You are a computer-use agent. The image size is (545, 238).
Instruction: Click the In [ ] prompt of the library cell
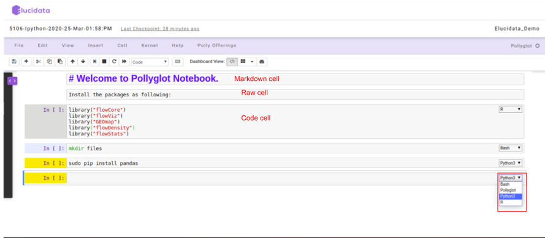(x=54, y=110)
